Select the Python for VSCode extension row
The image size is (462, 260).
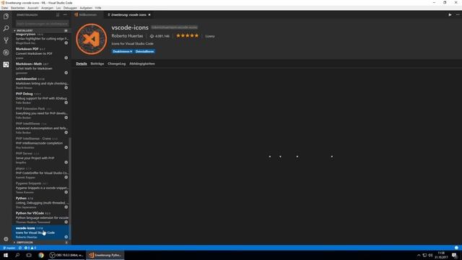click(x=41, y=217)
